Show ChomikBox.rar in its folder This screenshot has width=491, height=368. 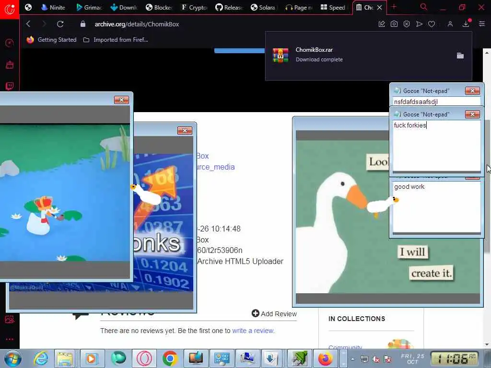[460, 56]
